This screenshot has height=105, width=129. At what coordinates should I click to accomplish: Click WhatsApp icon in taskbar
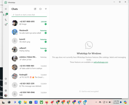point(85,102)
